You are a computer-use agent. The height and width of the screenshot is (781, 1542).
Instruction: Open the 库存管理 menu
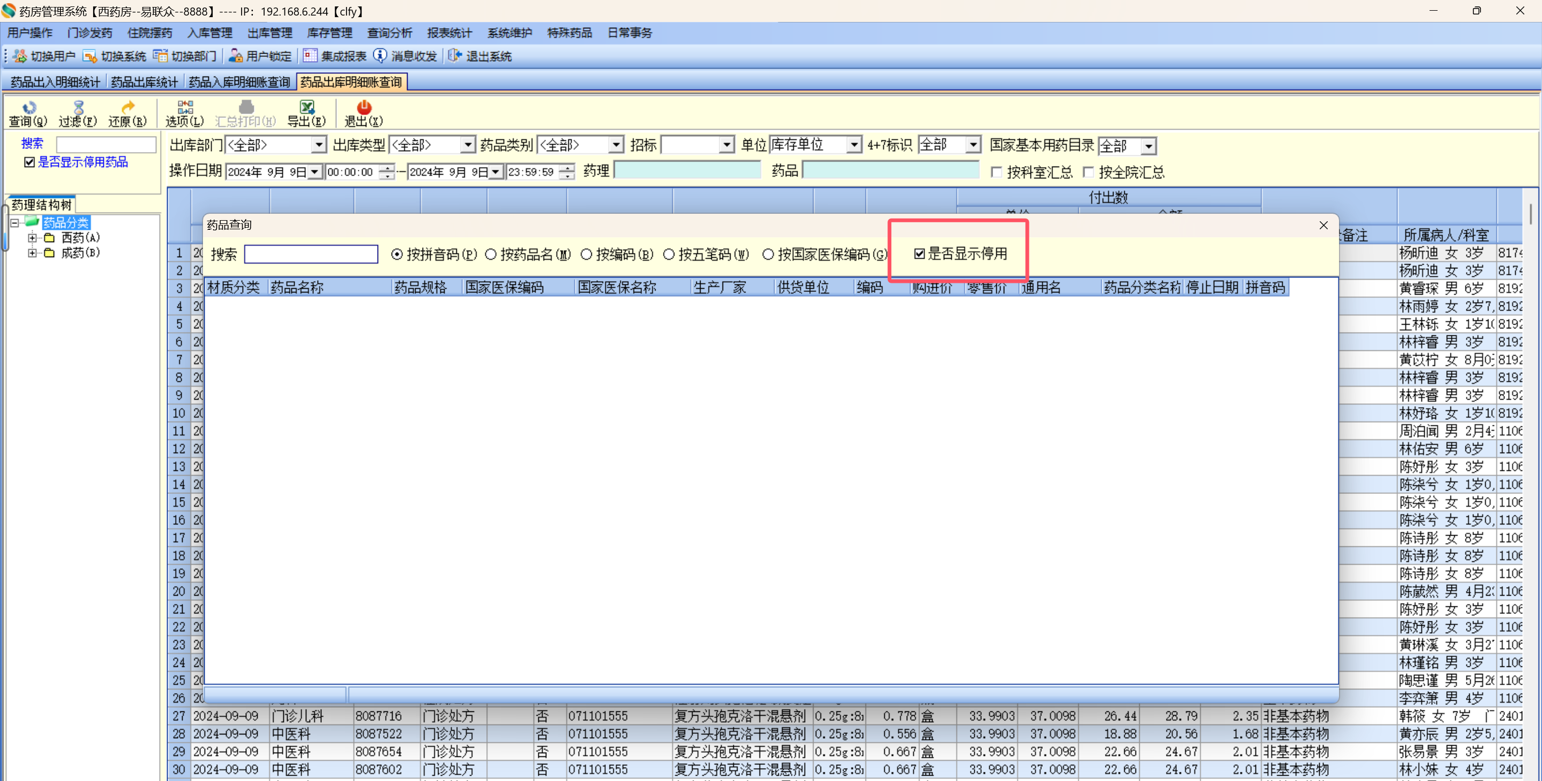(x=329, y=33)
